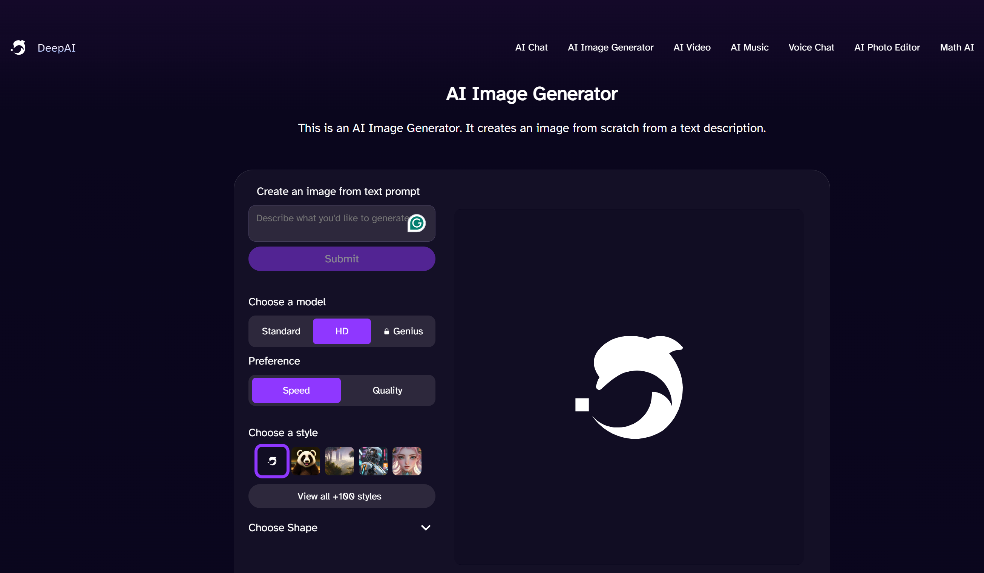
Task: Navigate to AI Video
Action: pos(691,47)
